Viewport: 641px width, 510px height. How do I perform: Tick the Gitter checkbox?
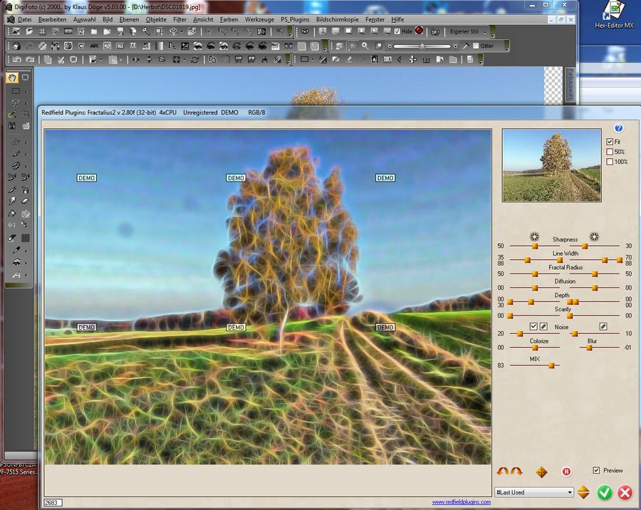point(476,46)
